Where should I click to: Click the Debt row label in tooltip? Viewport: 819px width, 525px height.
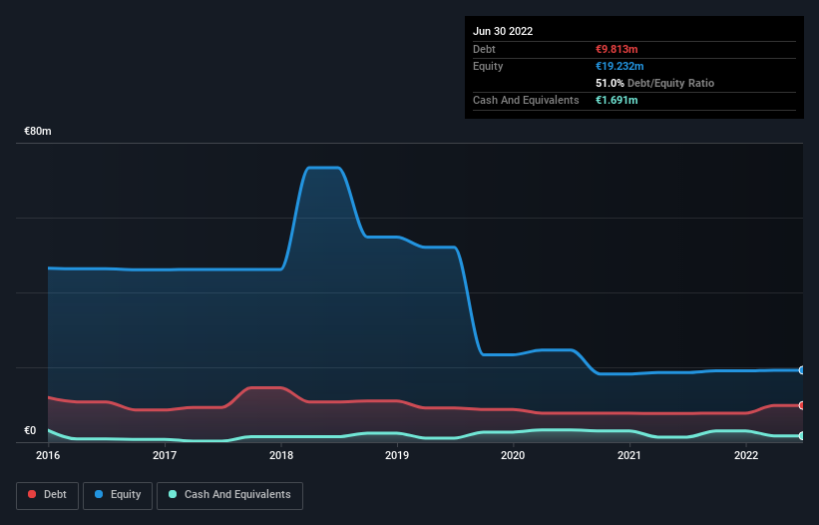pyautogui.click(x=484, y=49)
